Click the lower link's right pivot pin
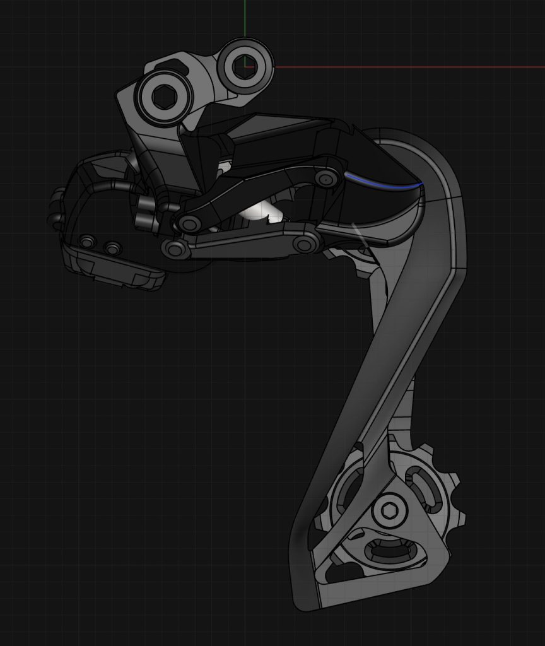The height and width of the screenshot is (646, 545). pyautogui.click(x=305, y=244)
